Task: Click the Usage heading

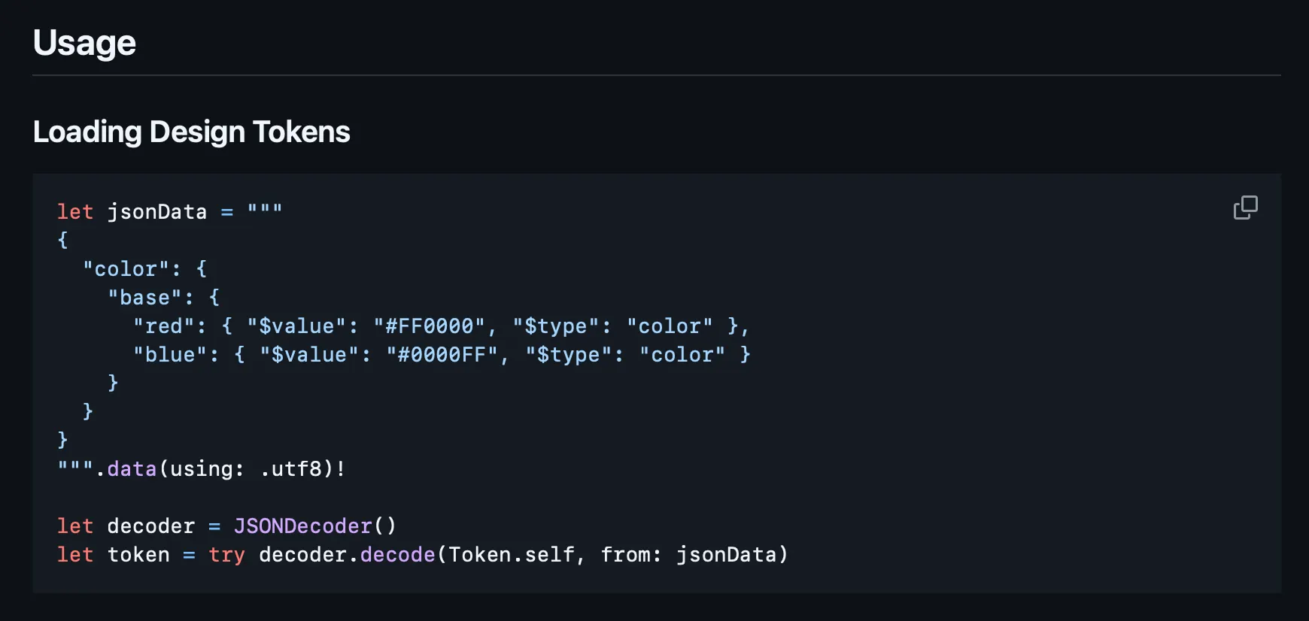Action: point(84,43)
